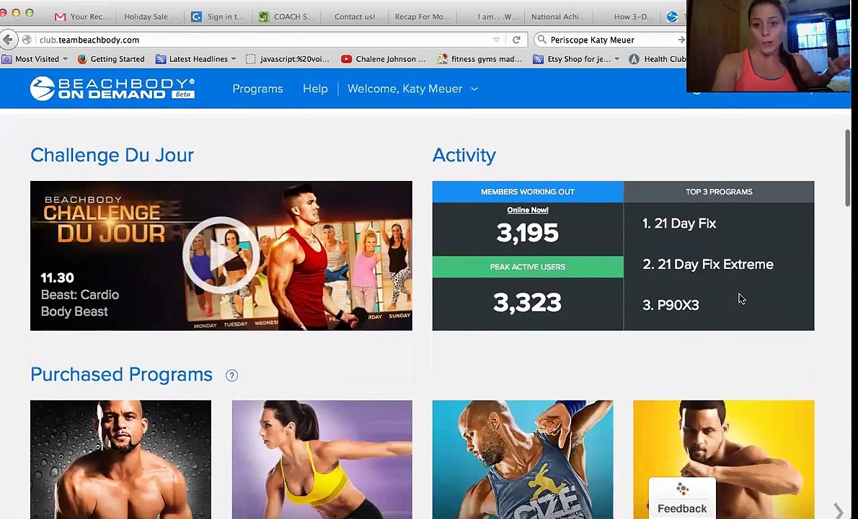Screen dimensions: 858x519
Task: Click the Purchased Programs help question icon
Action: pos(232,376)
